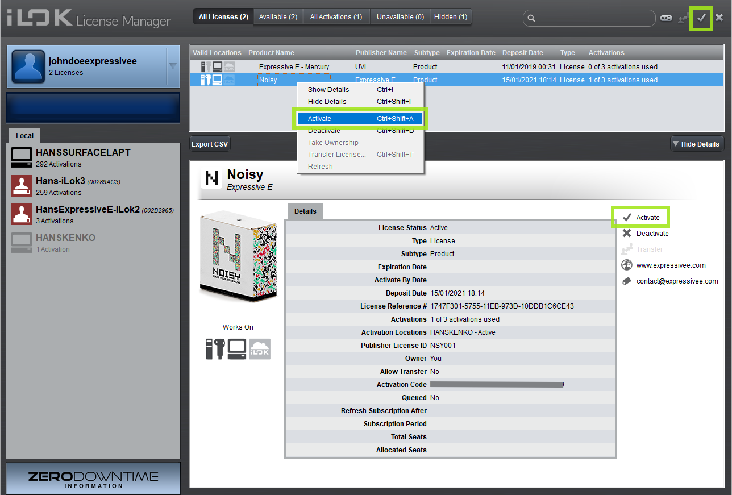Click the computer icon under Works On
732x495 pixels.
coord(237,348)
